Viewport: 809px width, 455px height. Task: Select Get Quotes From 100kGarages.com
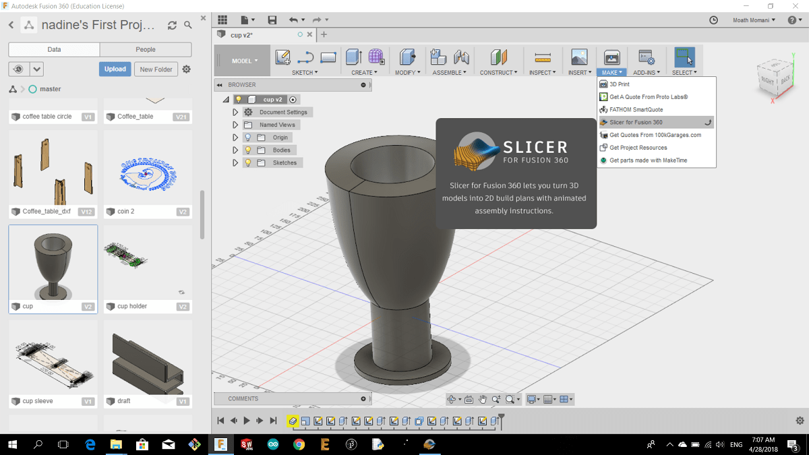click(655, 135)
